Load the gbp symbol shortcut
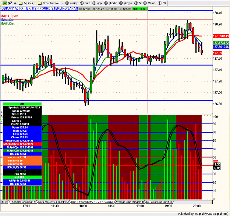 (98, 3)
